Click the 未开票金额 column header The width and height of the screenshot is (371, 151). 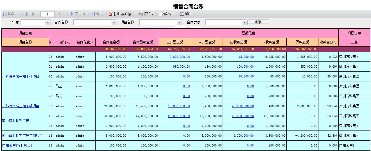207,42
